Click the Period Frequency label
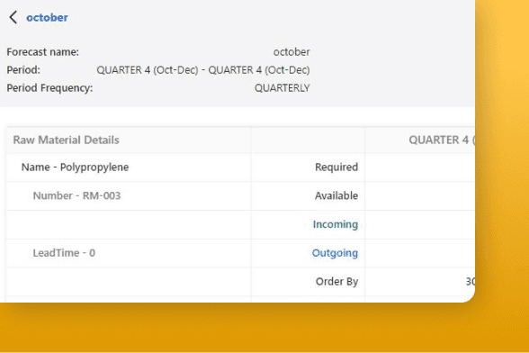The image size is (529, 353). pos(49,88)
